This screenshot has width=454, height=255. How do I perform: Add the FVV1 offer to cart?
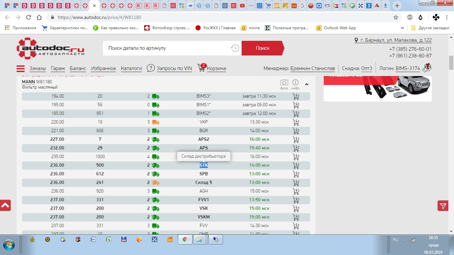pyautogui.click(x=296, y=200)
